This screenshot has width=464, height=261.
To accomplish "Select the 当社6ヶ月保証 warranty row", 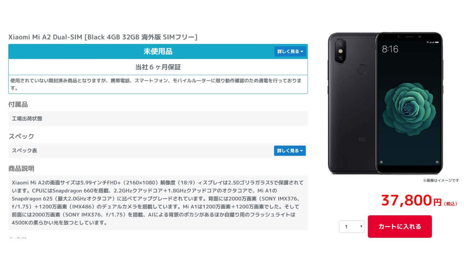I will [158, 67].
